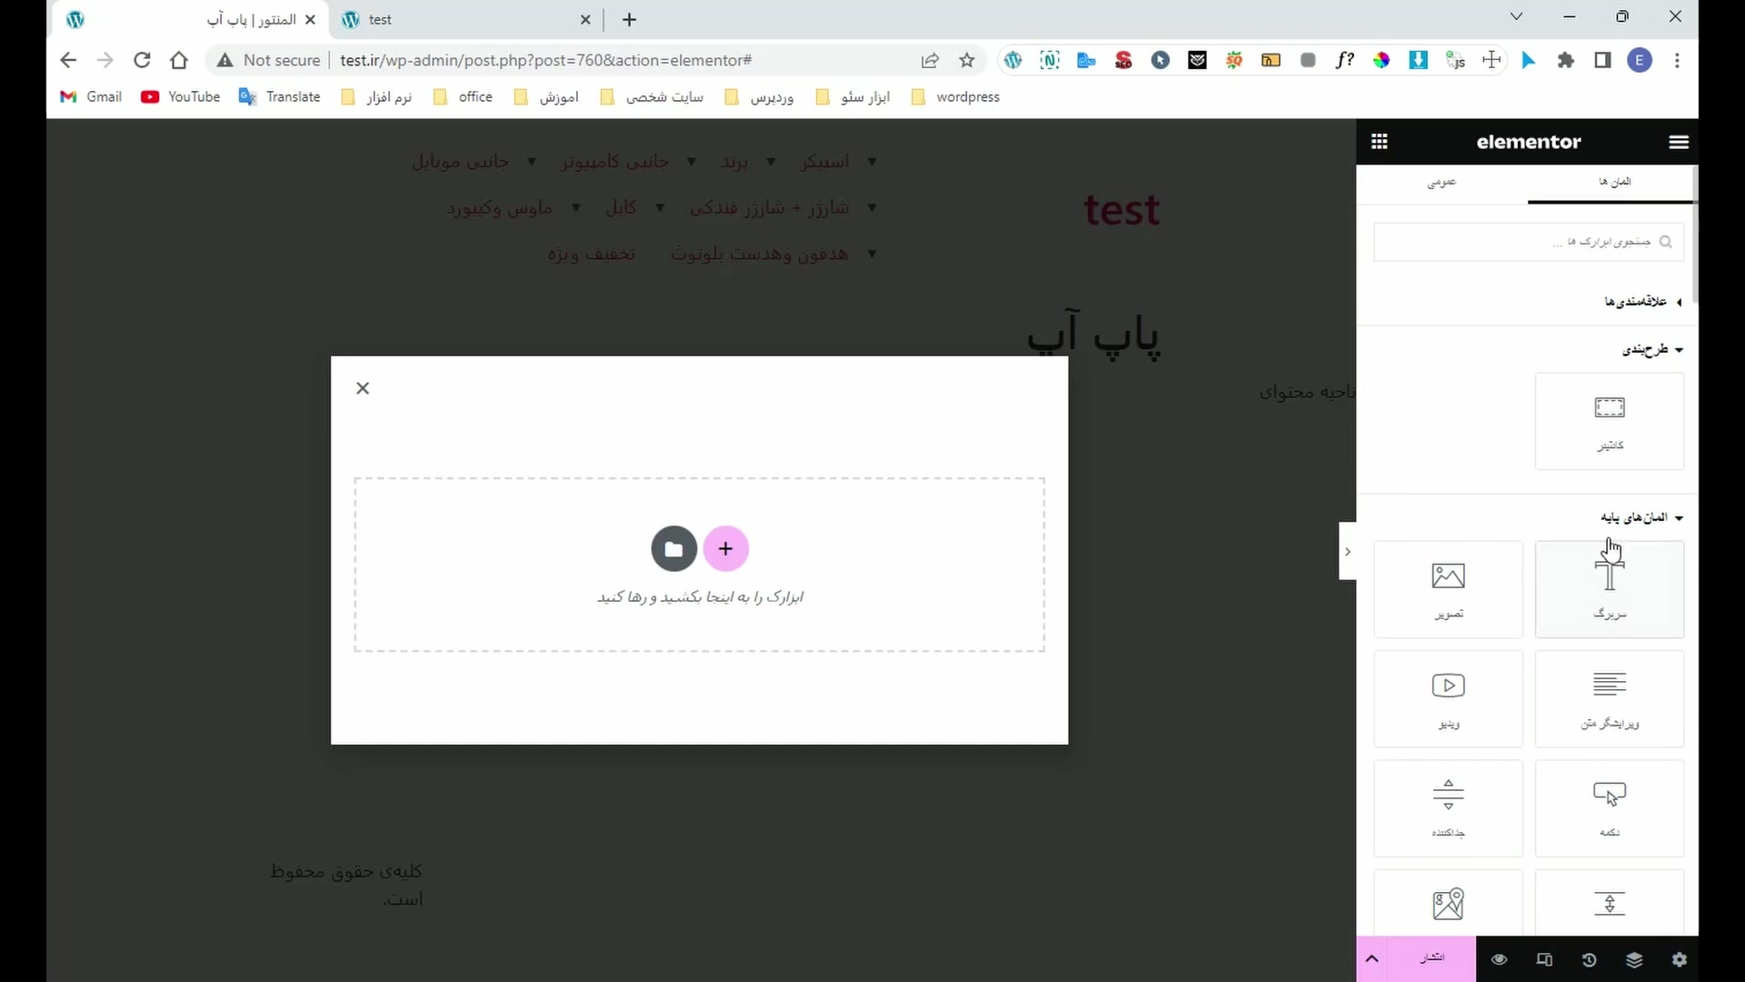Select the Container (کانتینر) widget
This screenshot has height=982, width=1745.
tap(1609, 420)
